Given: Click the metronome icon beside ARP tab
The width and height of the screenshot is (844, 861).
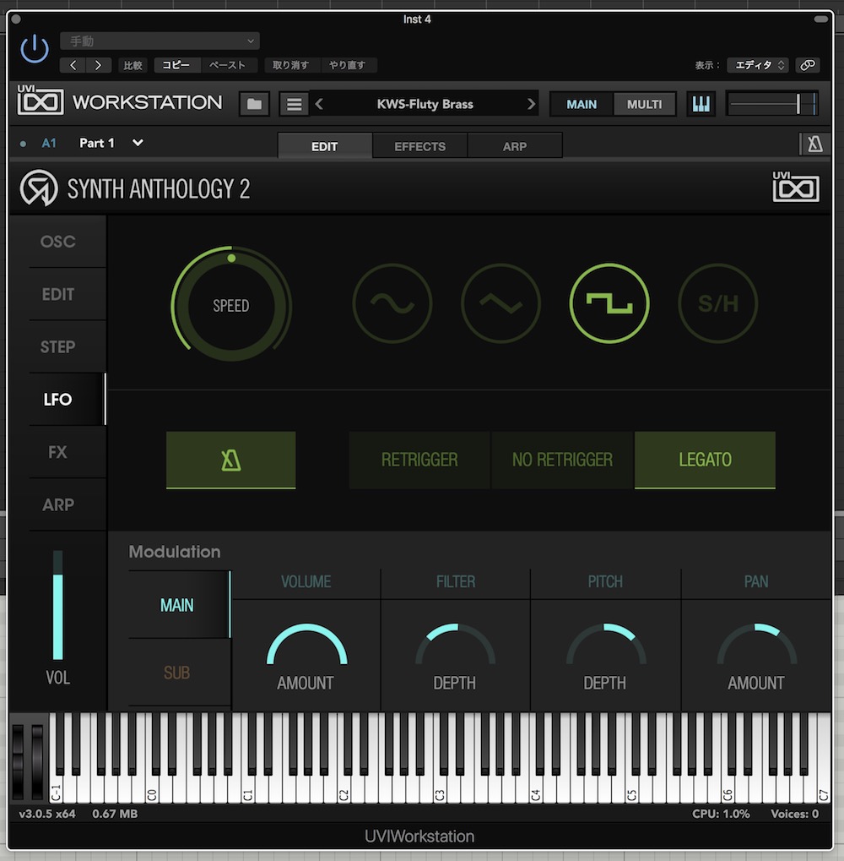Looking at the screenshot, I should click(x=814, y=144).
